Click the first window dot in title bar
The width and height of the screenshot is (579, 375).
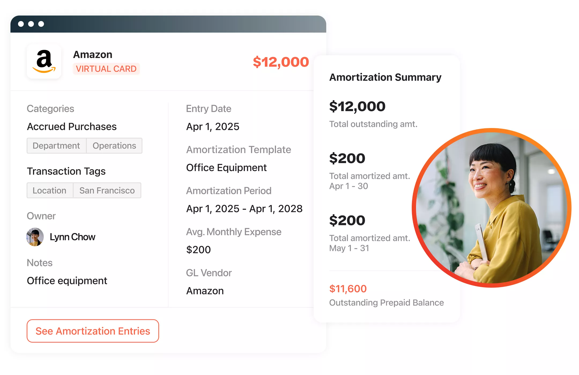pos(21,24)
